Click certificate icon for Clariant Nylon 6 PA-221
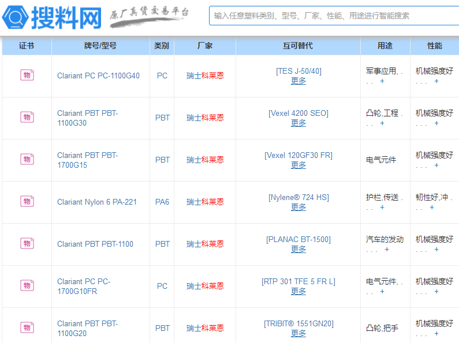459x343 pixels. (x=27, y=201)
